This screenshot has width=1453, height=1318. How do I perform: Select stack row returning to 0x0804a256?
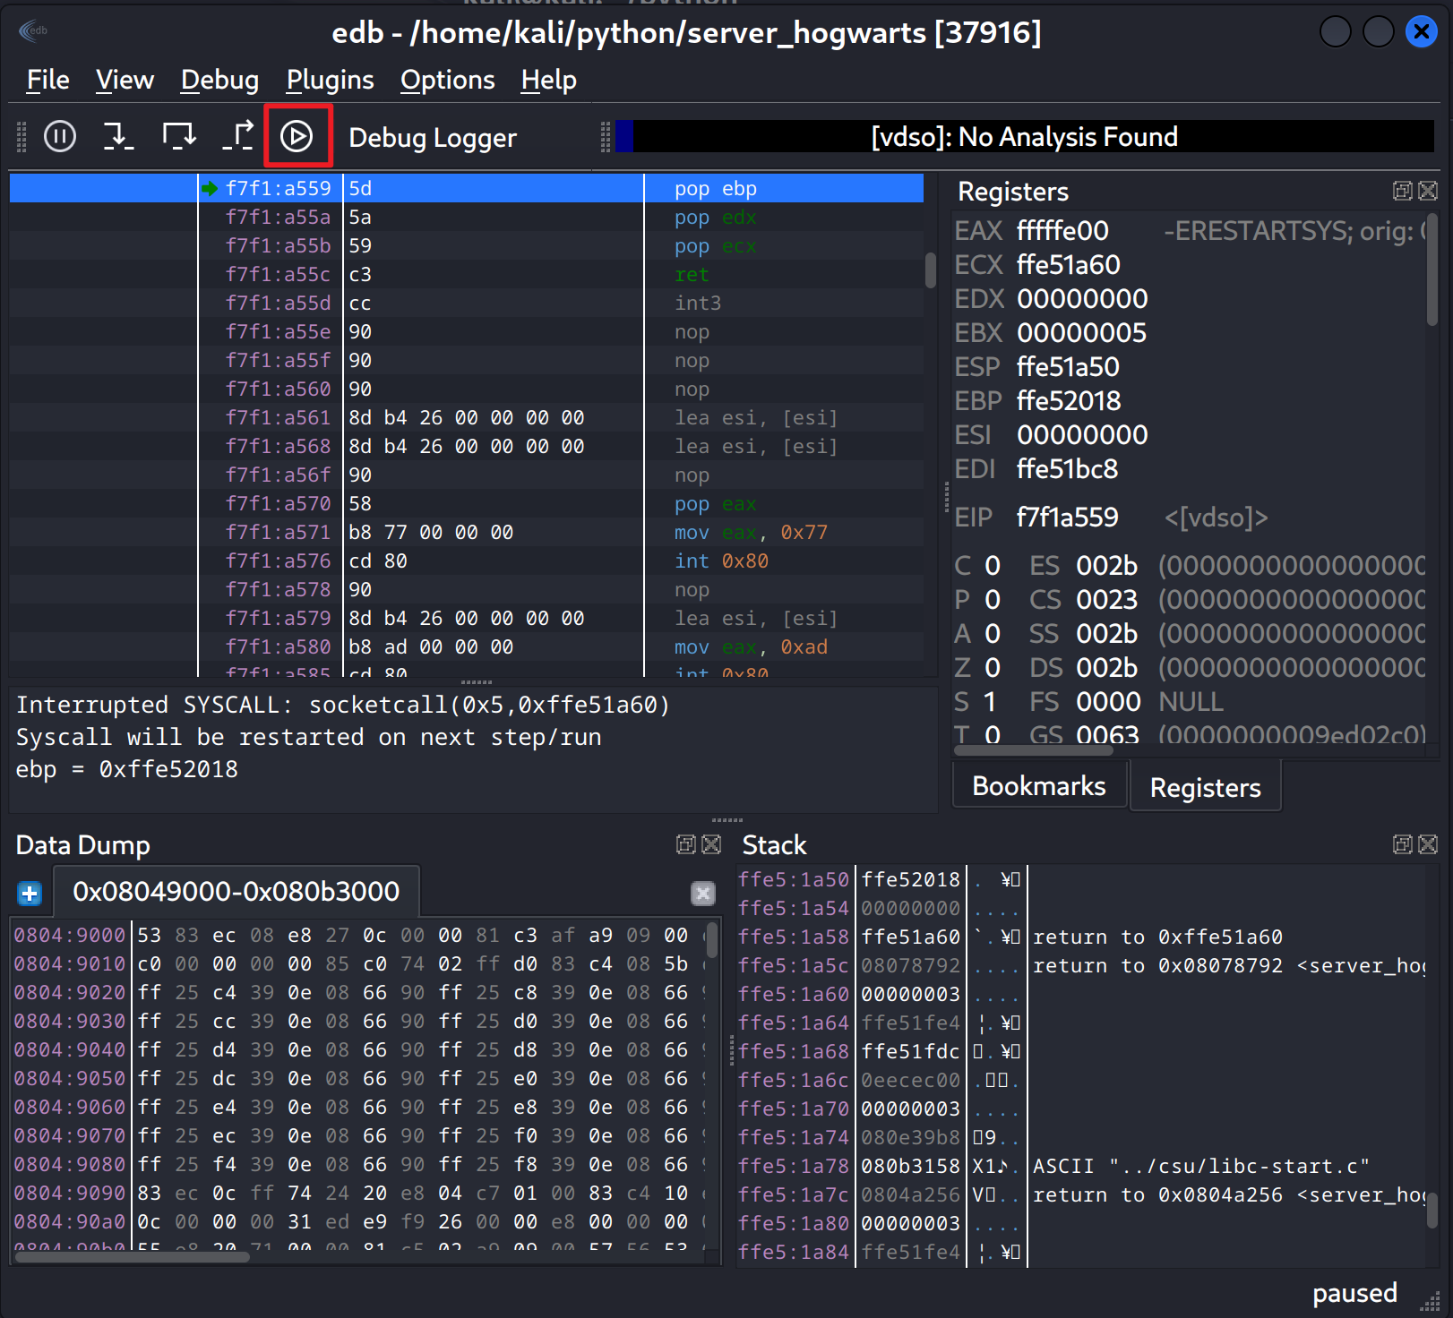1080,1195
